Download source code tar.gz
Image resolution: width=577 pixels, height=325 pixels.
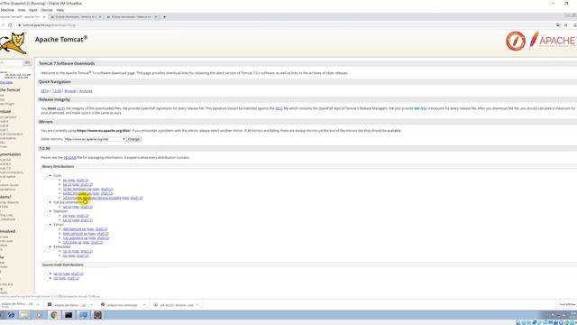[x=58, y=274]
